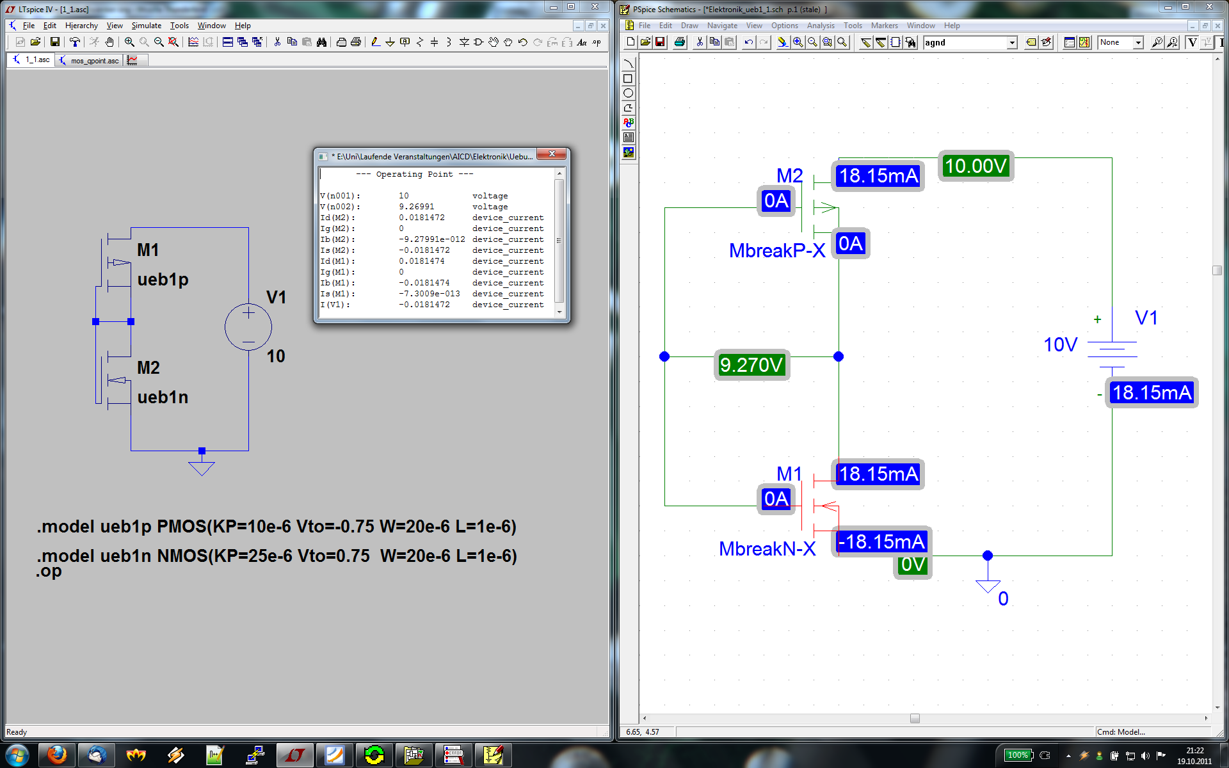This screenshot has width=1229, height=768.
Task: Open Setup Analysis in PSpice toolbar
Action: [x=1069, y=42]
